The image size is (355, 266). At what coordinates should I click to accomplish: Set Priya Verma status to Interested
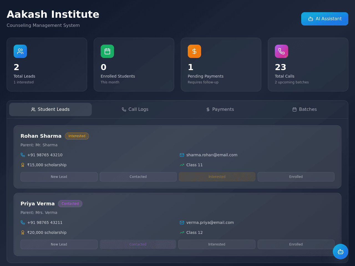217,244
